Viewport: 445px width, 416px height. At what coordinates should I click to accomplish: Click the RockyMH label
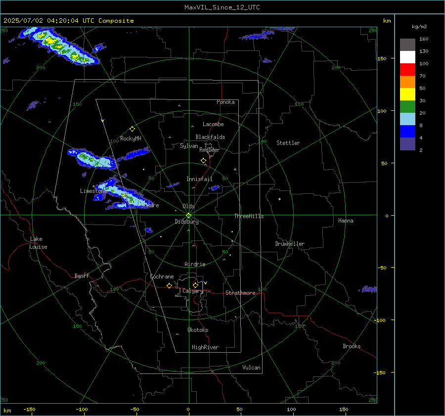[131, 139]
